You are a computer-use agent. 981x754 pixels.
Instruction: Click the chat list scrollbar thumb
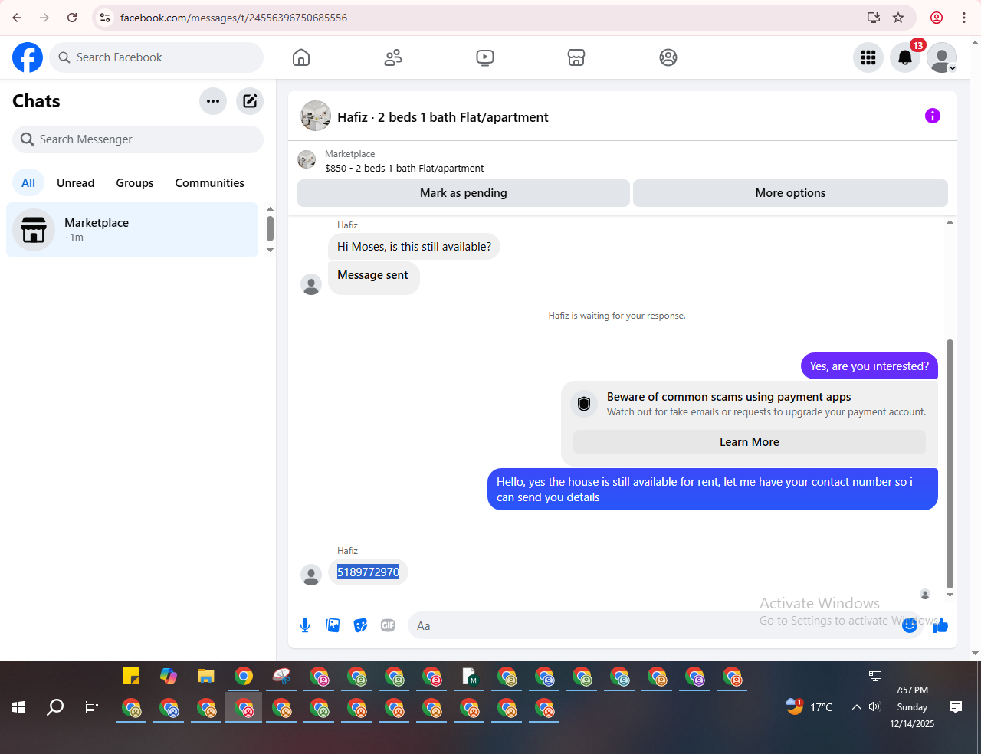270,228
